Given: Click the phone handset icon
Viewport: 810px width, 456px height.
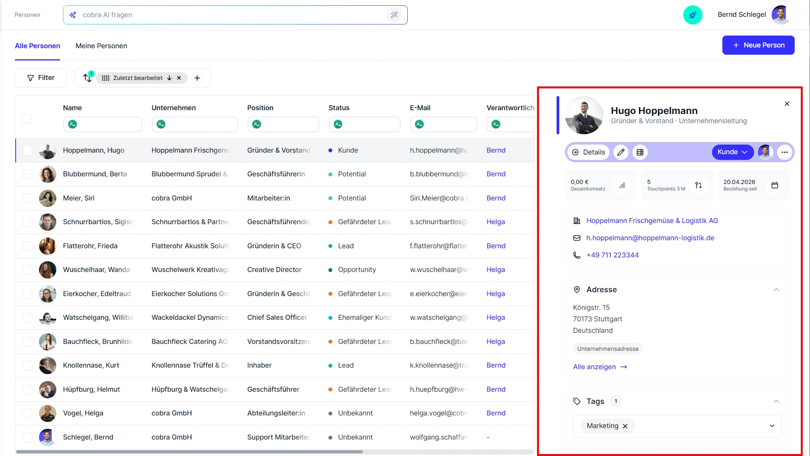Looking at the screenshot, I should point(577,255).
